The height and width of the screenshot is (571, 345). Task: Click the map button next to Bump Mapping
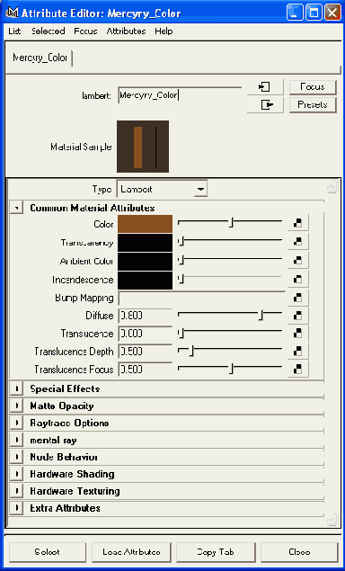(297, 298)
